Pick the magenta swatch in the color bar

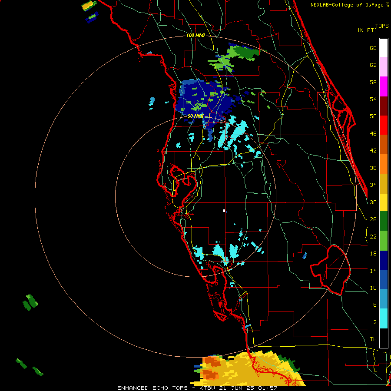pos(384,86)
